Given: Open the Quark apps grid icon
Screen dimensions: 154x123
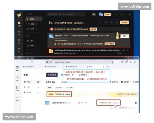Looking at the screenshot, I should [x=122, y=62].
